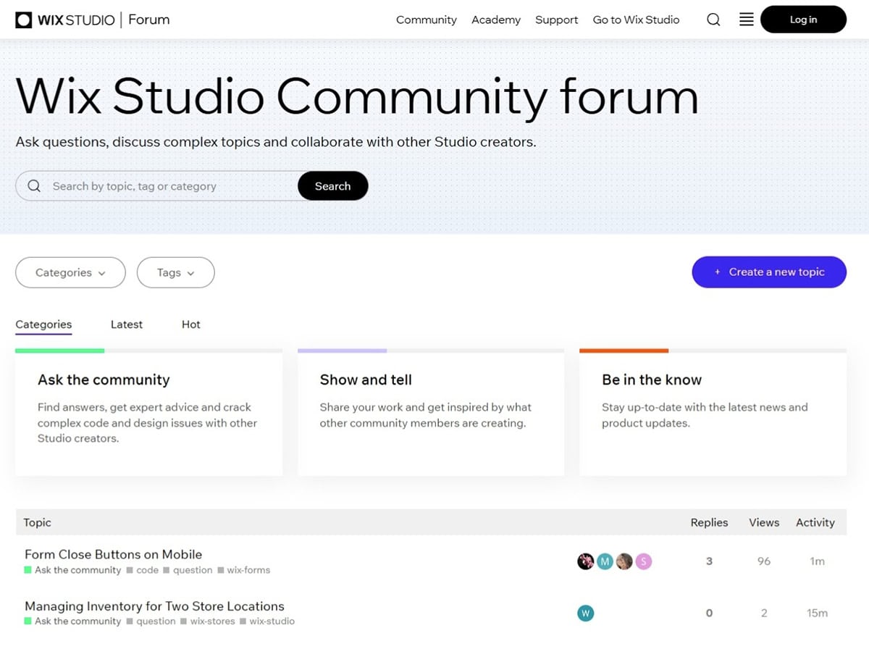869x649 pixels.
Task: Expand the Categories dropdown
Action: tap(70, 272)
